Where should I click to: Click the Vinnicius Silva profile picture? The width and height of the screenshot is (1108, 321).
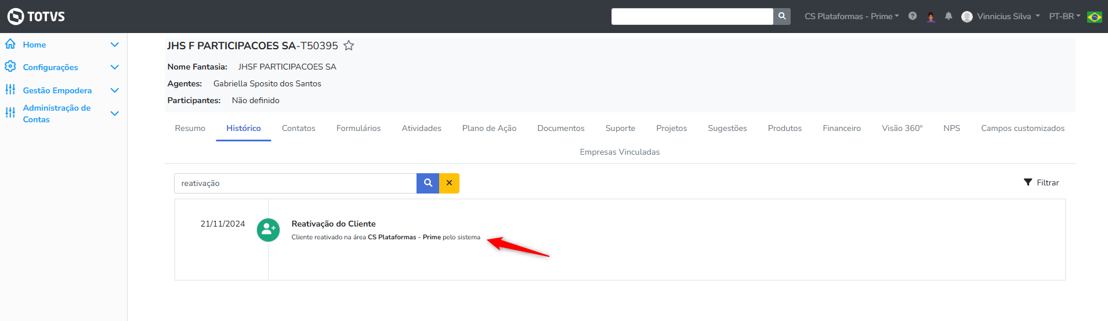click(x=967, y=16)
